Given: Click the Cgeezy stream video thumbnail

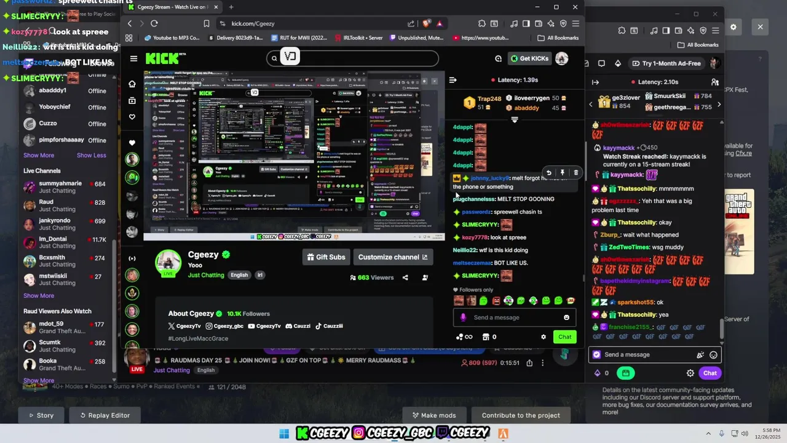Looking at the screenshot, I should click(294, 156).
